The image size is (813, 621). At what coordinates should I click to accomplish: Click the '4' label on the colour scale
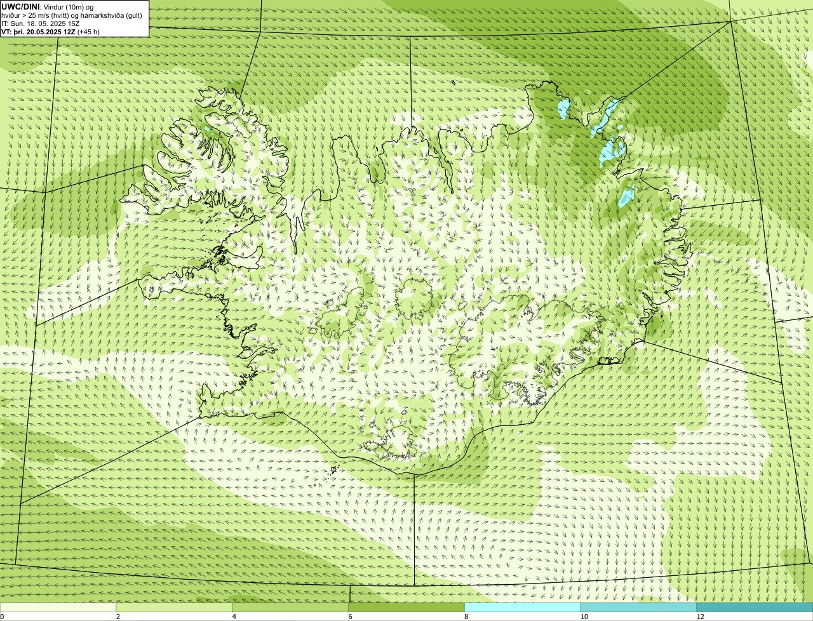click(x=234, y=617)
